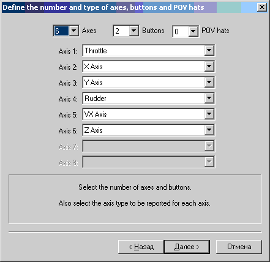Open the Axes count dropdown arrow
The image size is (270, 262).
click(x=73, y=31)
